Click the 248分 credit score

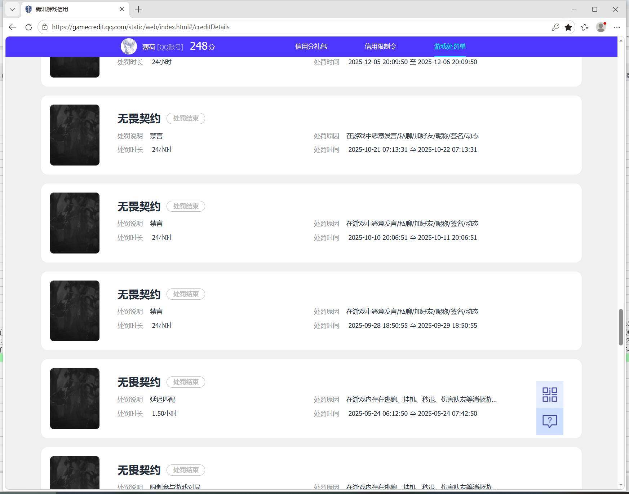pos(202,46)
